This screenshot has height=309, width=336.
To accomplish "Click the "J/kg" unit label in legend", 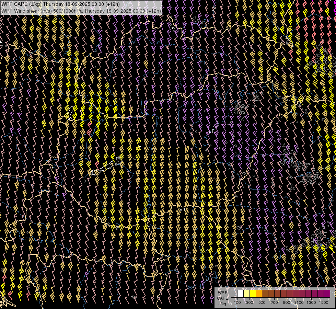I will click(x=222, y=304).
